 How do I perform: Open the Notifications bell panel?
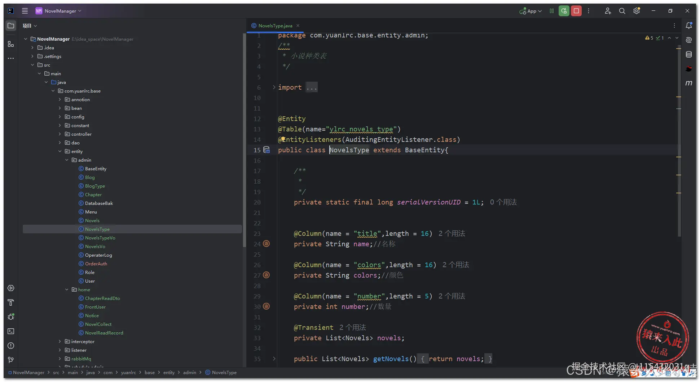tap(689, 26)
